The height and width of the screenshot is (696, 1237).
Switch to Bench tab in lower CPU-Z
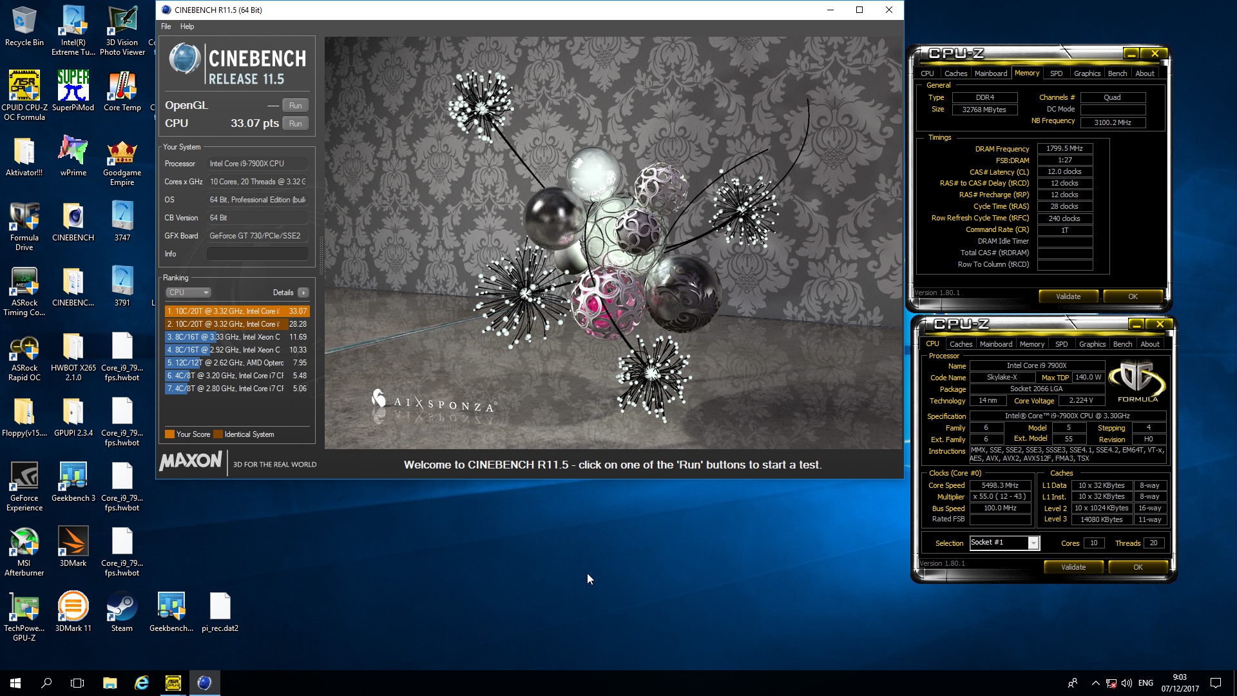click(1122, 344)
